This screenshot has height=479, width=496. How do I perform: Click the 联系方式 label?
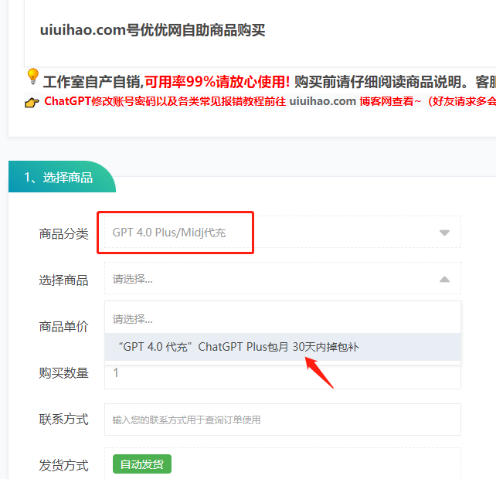click(63, 420)
